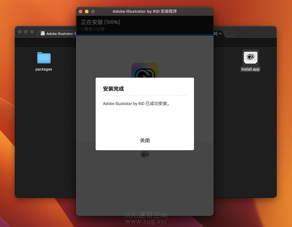292x227 pixels.
Task: Click the 安装完成 dialog heading
Action: (114, 89)
